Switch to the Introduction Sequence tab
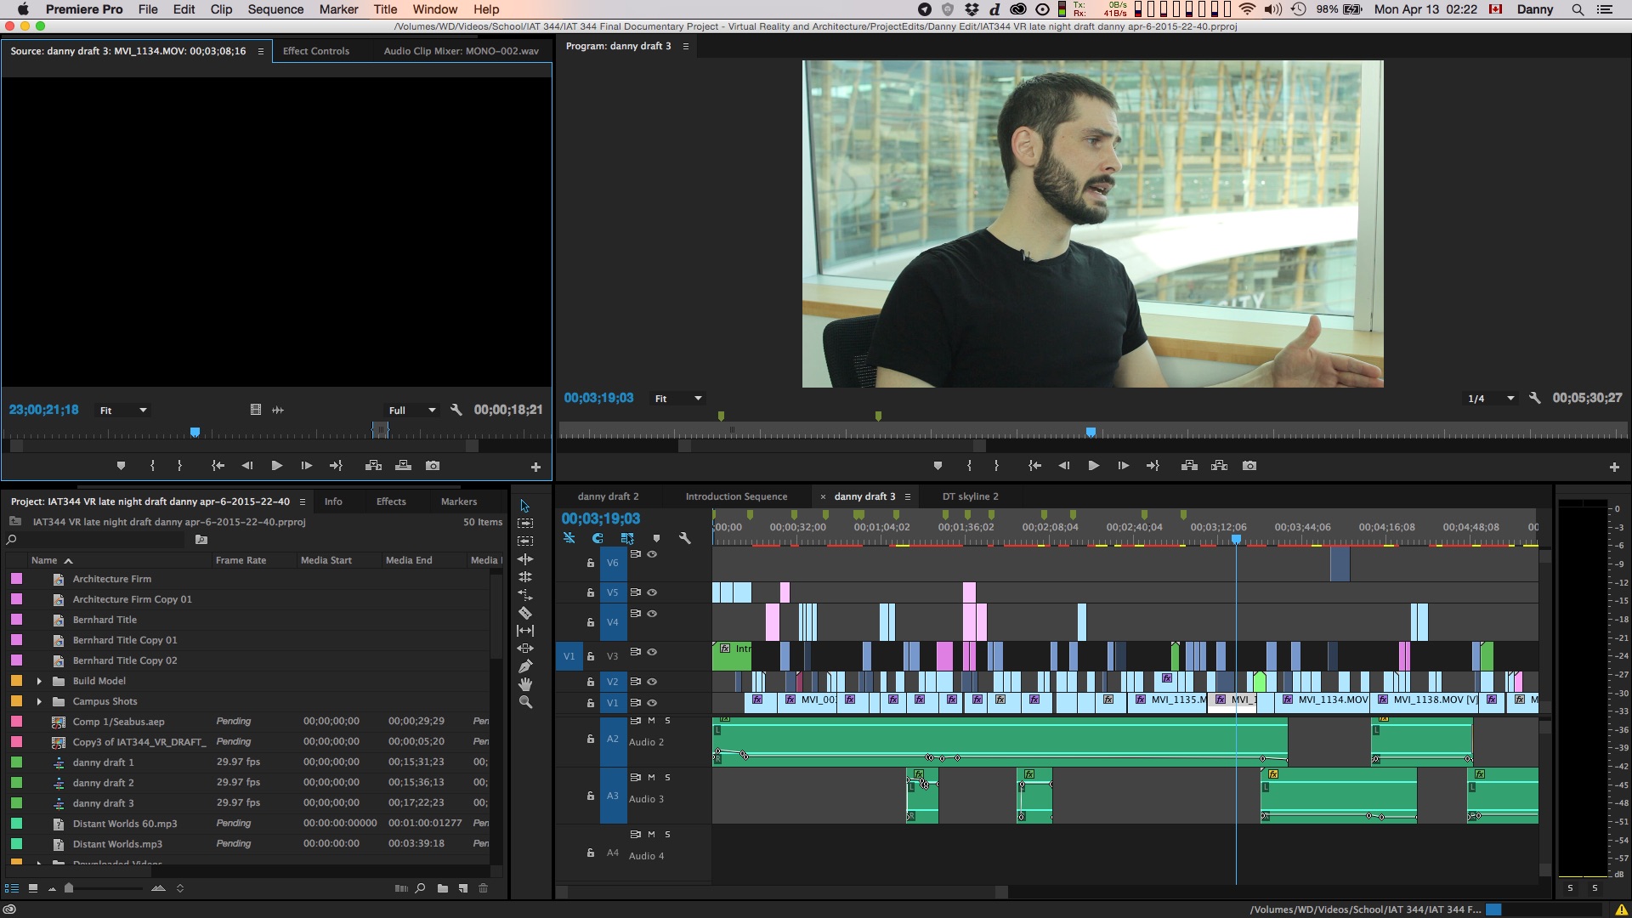Screen dimensions: 1632x918 coord(736,496)
